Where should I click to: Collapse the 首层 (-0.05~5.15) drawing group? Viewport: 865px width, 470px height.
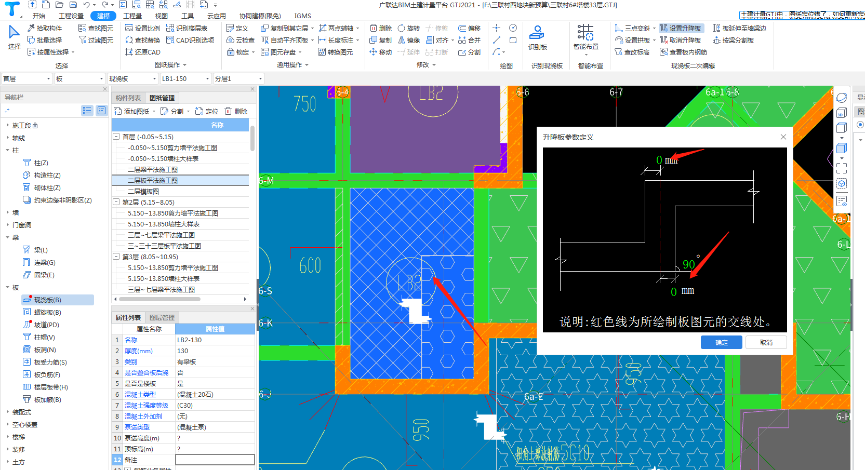point(116,137)
